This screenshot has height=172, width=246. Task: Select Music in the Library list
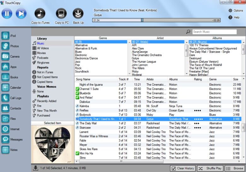coord(40,43)
